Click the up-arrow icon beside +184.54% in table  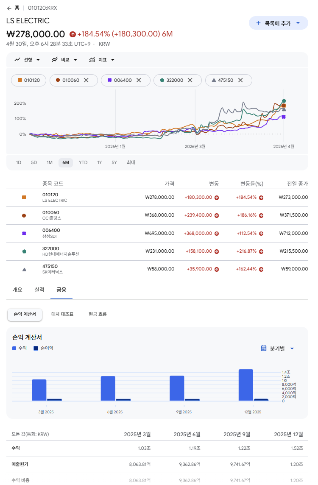pyautogui.click(x=261, y=198)
